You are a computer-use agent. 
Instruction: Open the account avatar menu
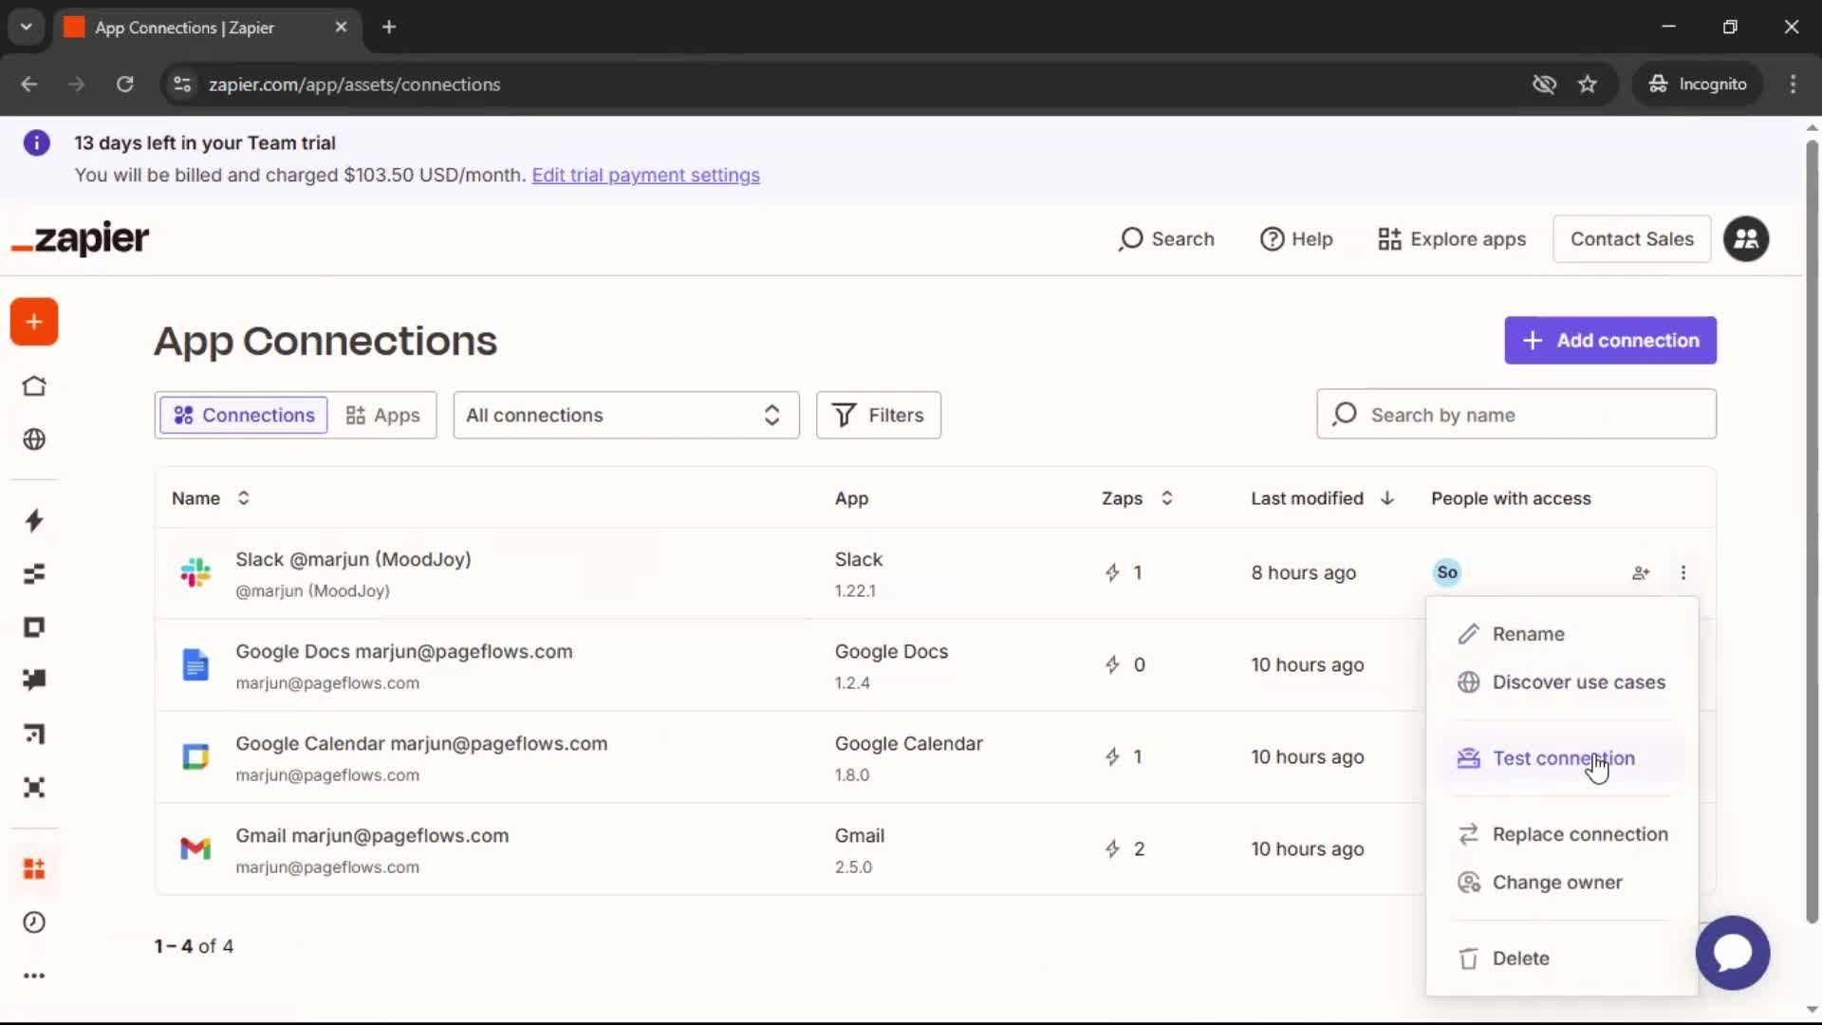point(1746,239)
